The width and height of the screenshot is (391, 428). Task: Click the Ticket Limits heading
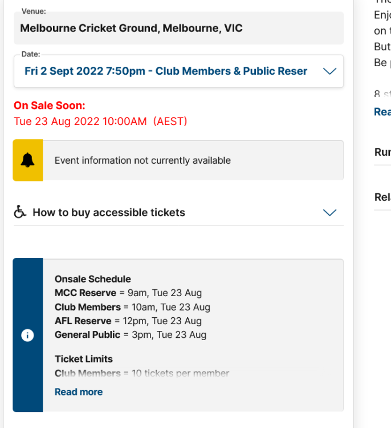(84, 359)
